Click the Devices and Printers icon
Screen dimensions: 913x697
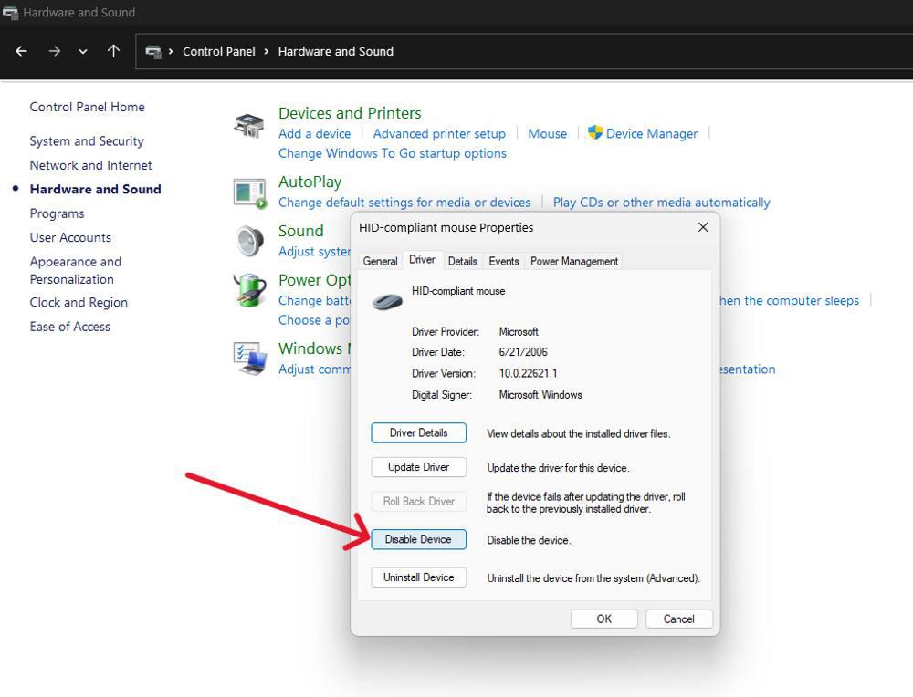249,125
